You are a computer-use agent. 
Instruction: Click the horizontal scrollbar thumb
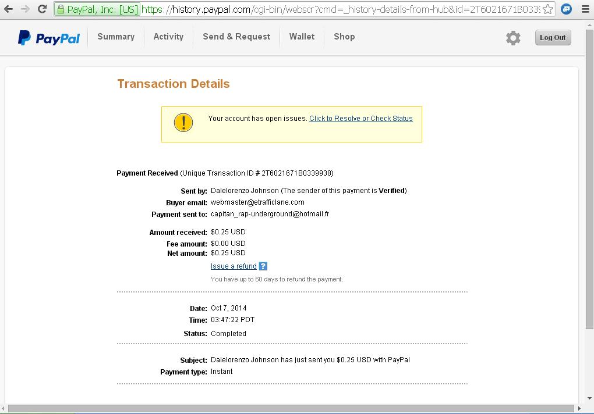[291, 408]
